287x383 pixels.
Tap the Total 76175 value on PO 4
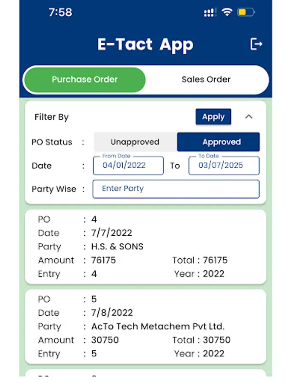coord(215,260)
